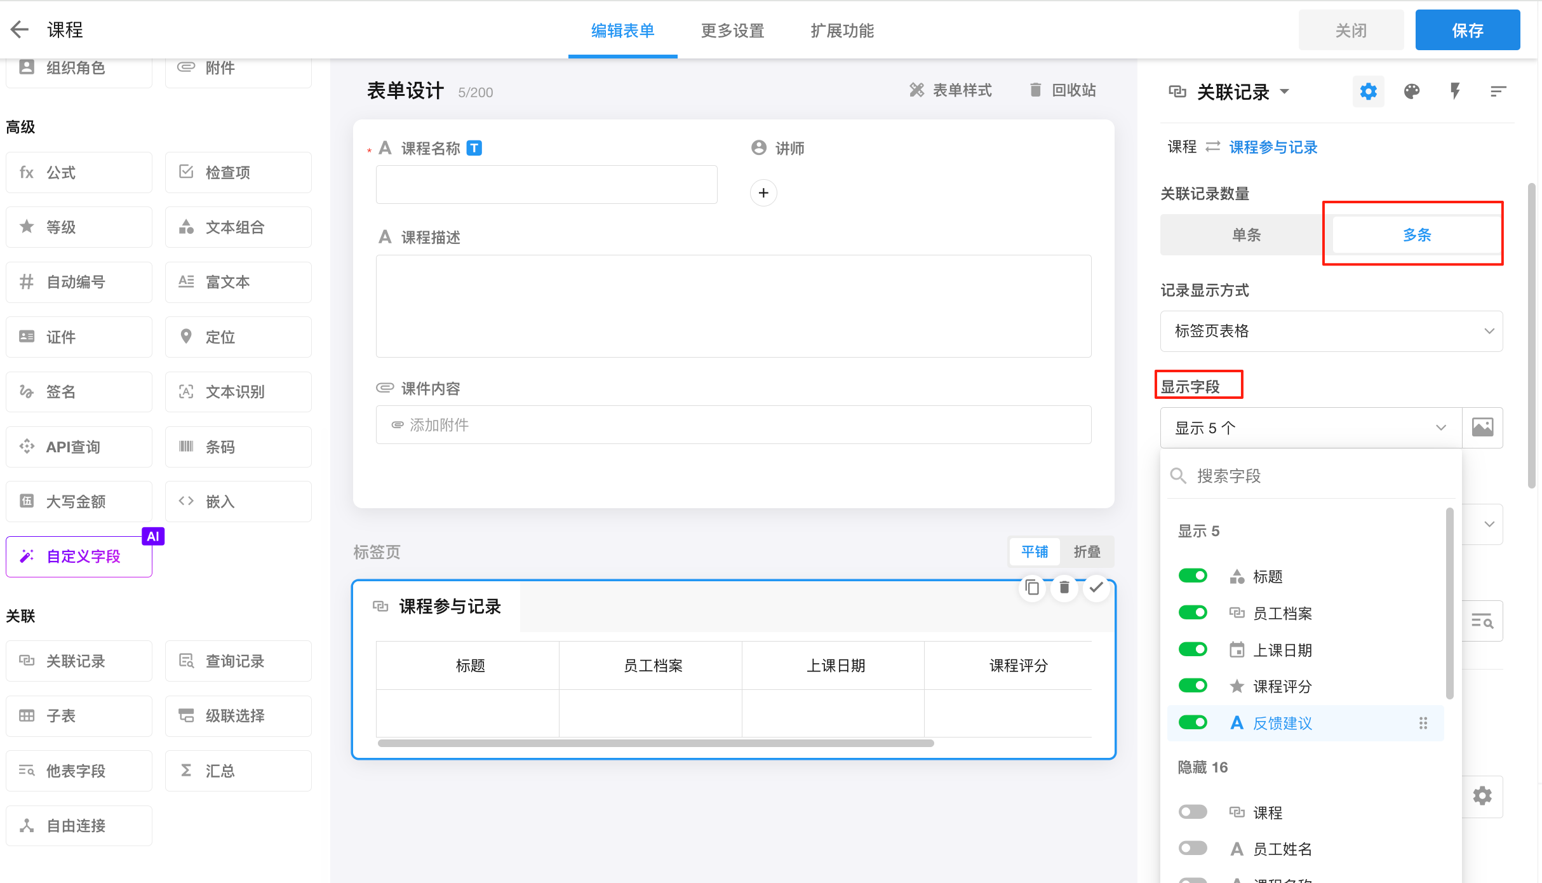Select 单条 for record count
1542x883 pixels.
point(1246,234)
